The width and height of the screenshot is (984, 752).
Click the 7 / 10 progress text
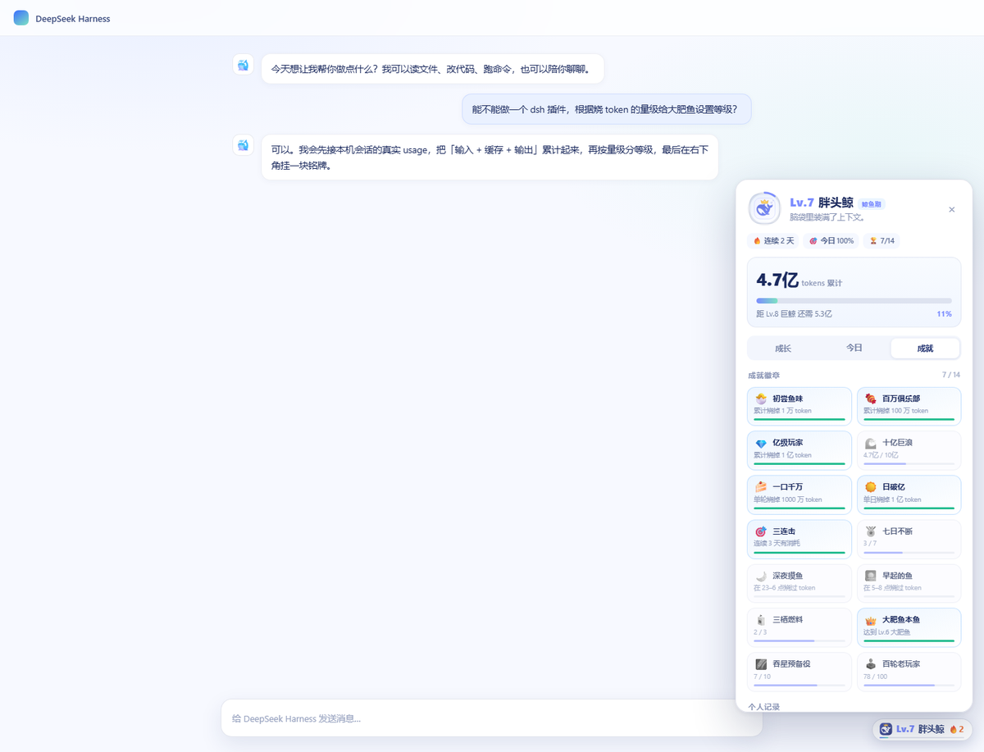[x=762, y=677]
